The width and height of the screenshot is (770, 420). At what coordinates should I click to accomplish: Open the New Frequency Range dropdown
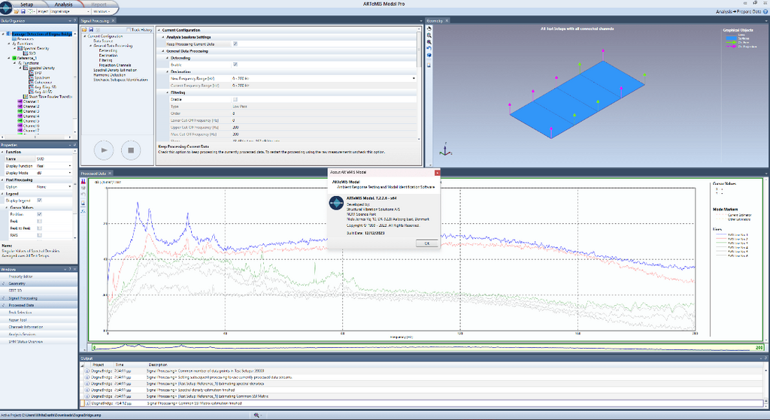coord(414,78)
